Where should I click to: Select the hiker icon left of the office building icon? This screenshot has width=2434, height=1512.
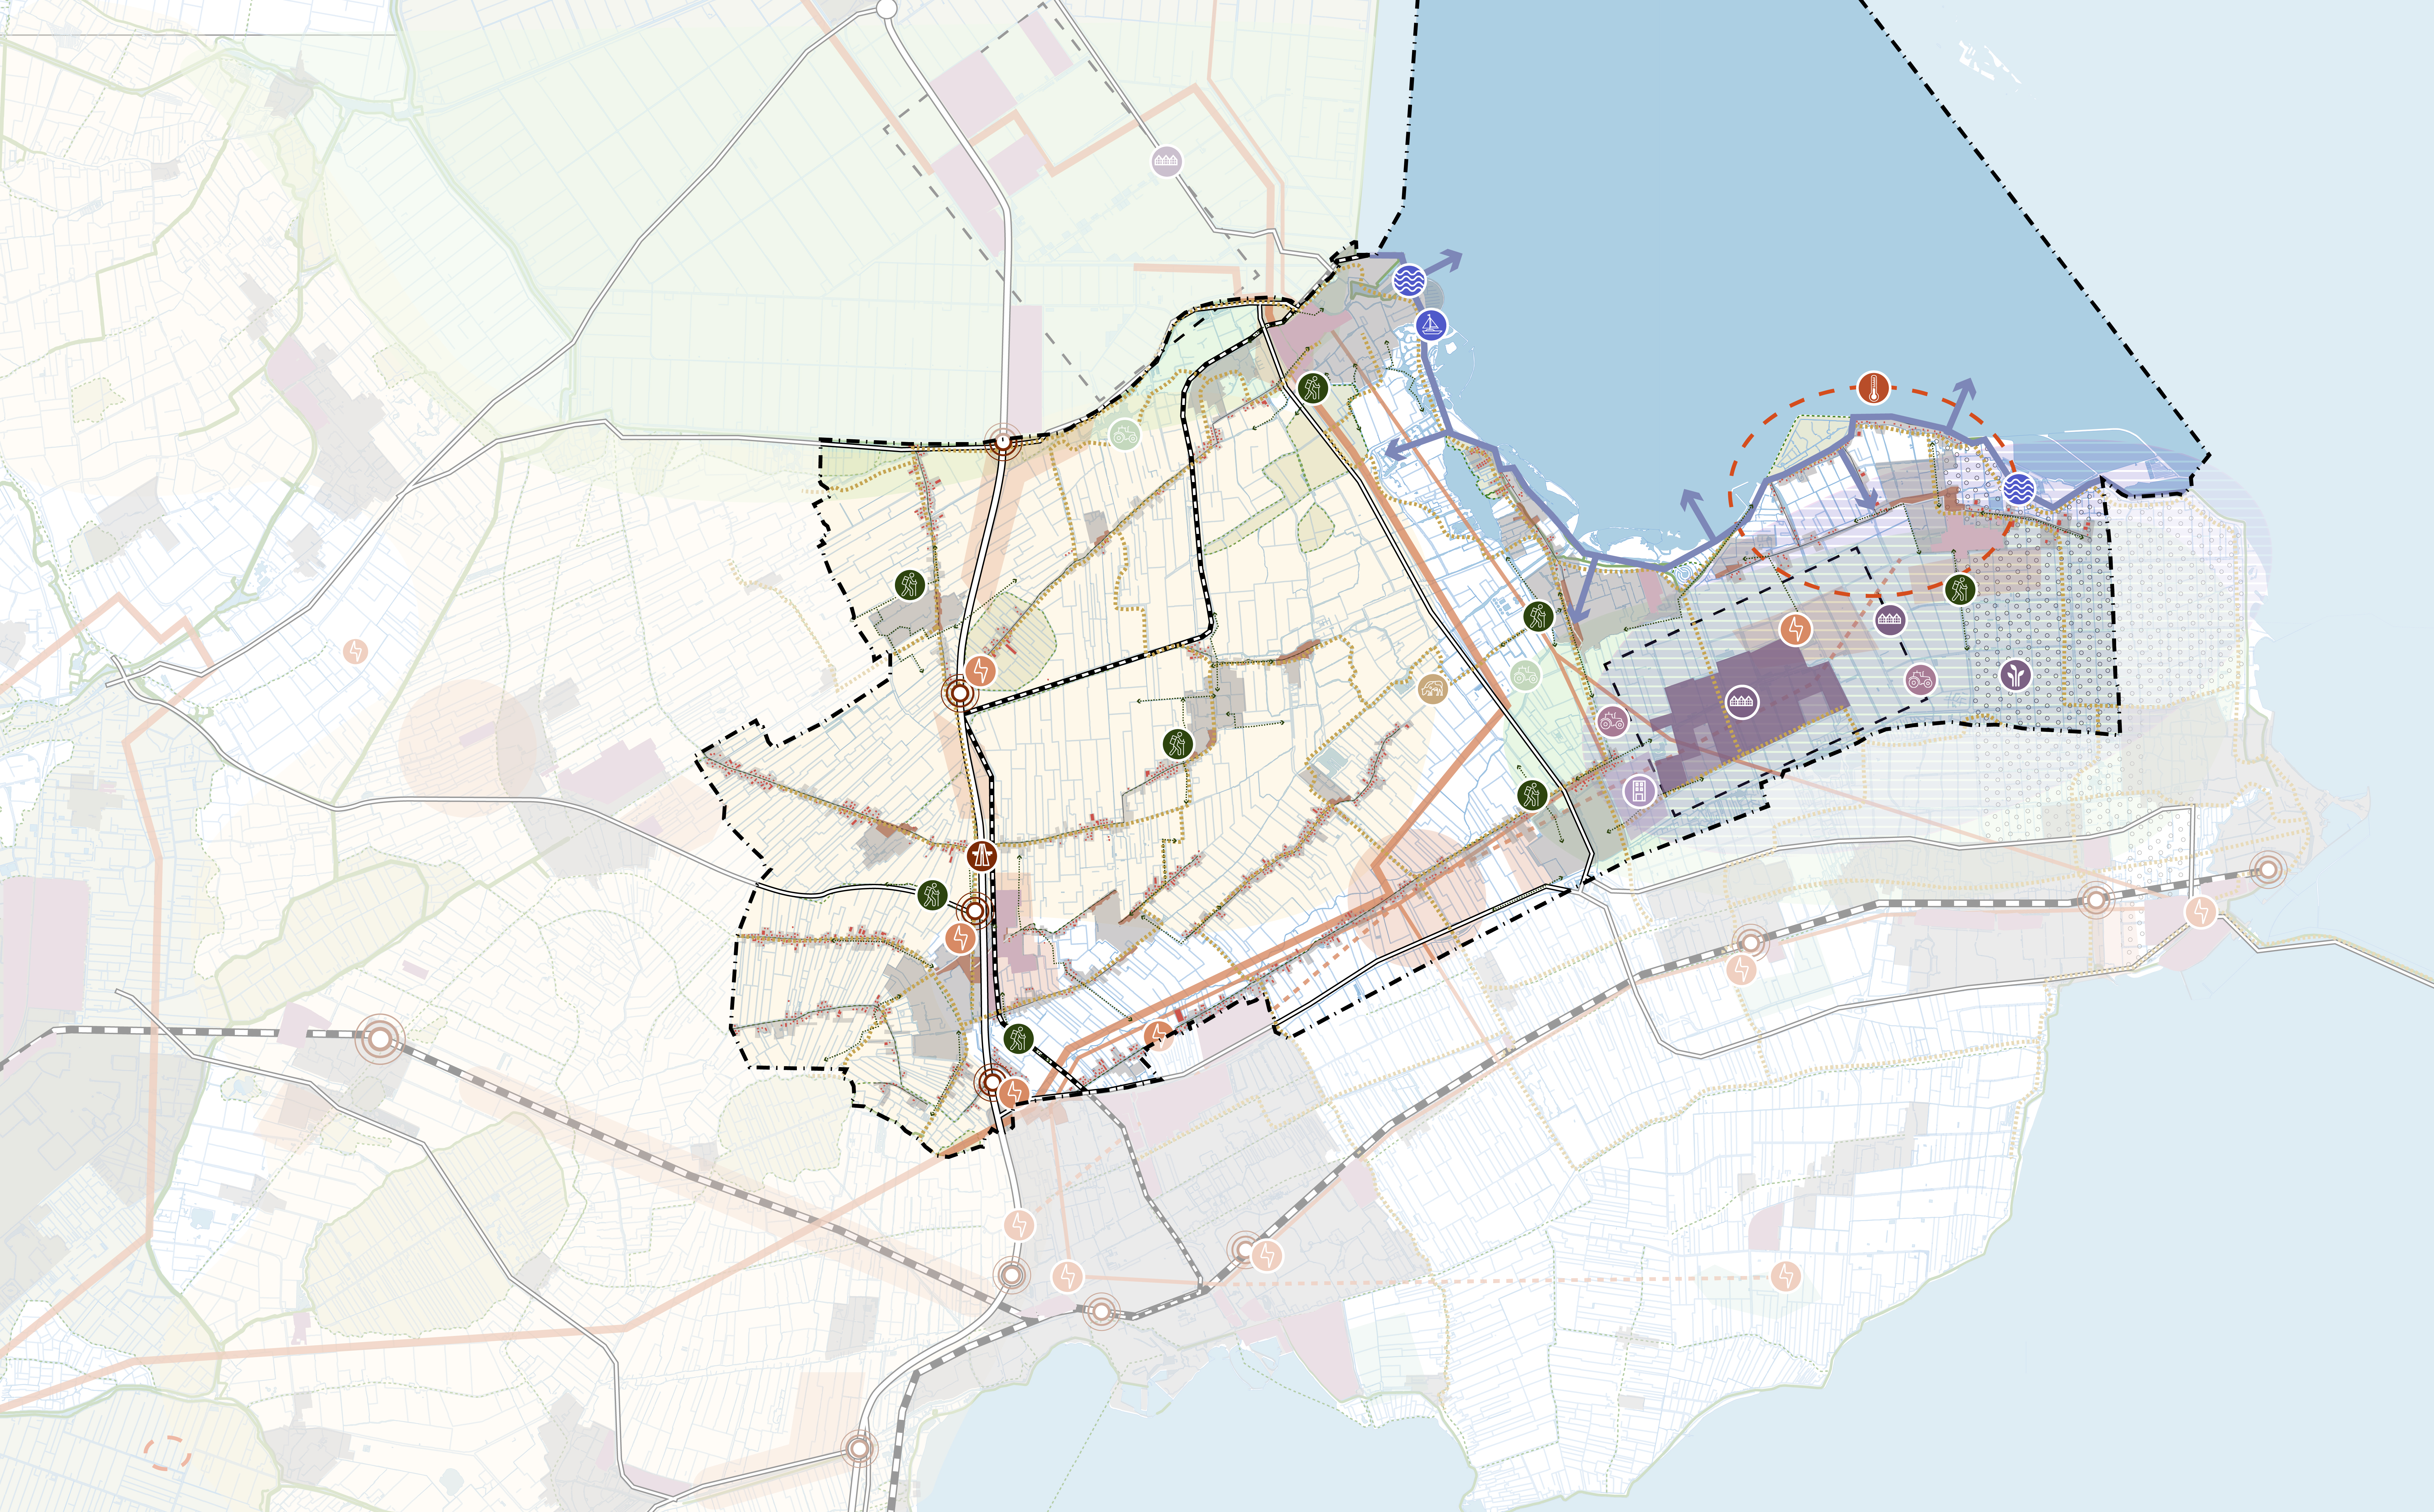[1532, 795]
